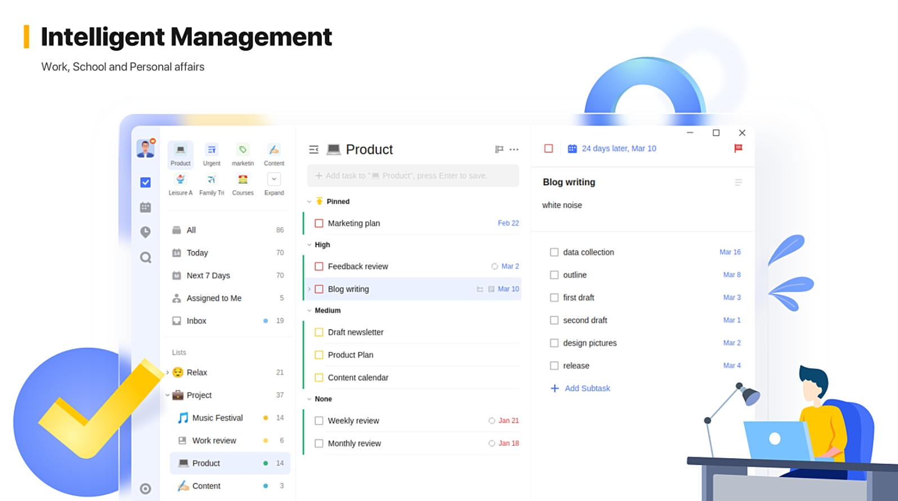Tick the data collection subtask
This screenshot has width=898, height=501.
click(554, 252)
